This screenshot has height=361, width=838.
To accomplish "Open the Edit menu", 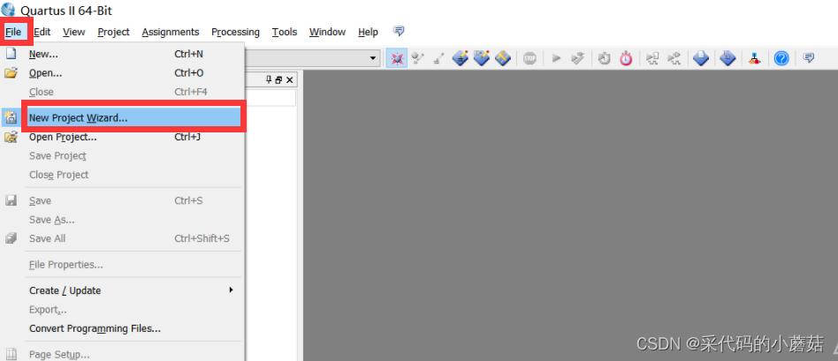I will tap(42, 32).
